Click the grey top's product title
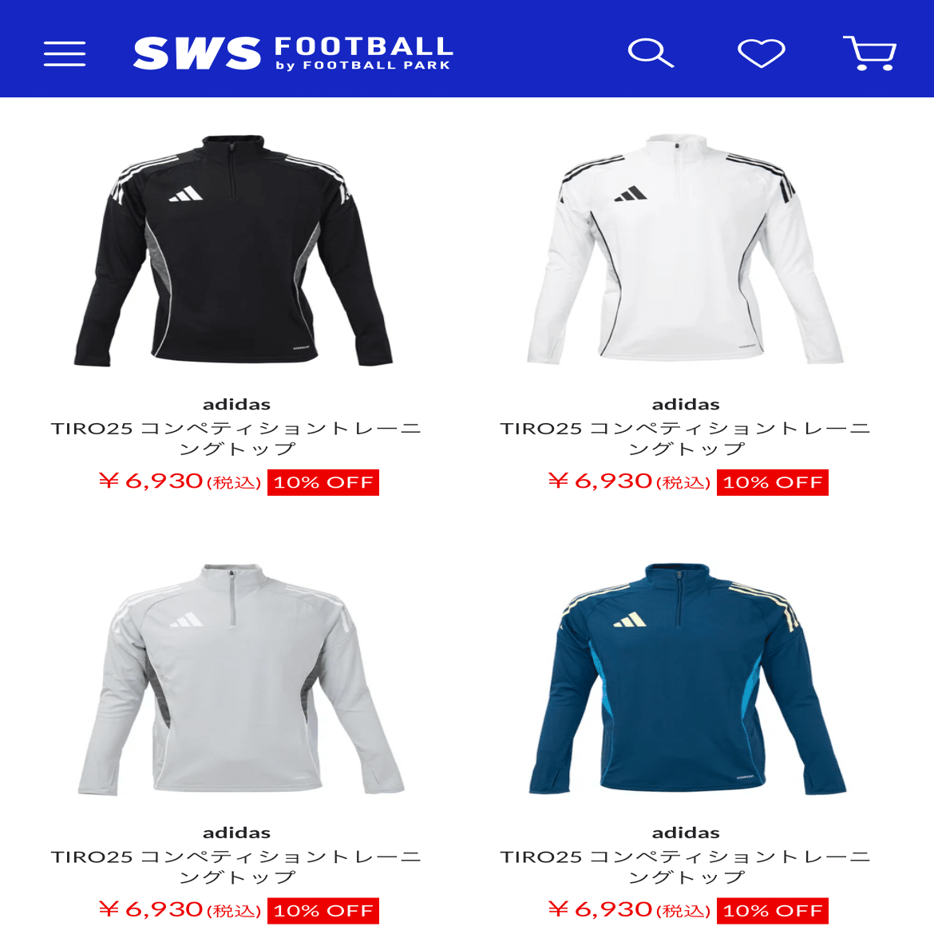 coord(236,867)
